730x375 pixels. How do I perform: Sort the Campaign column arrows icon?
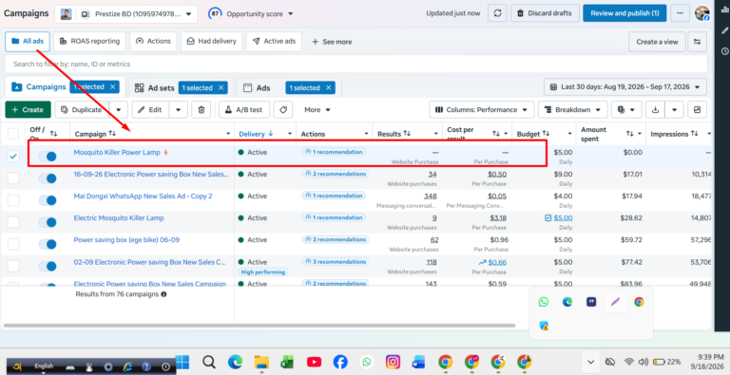(x=112, y=134)
